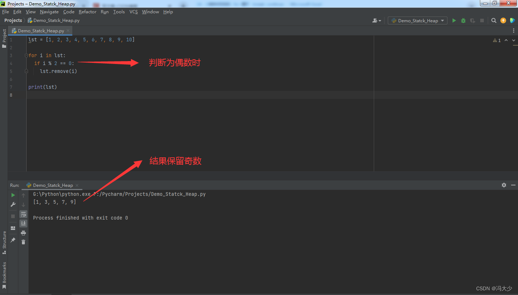
Task: Select Demo_Statck_Heap tab in Run panel
Action: coord(53,185)
